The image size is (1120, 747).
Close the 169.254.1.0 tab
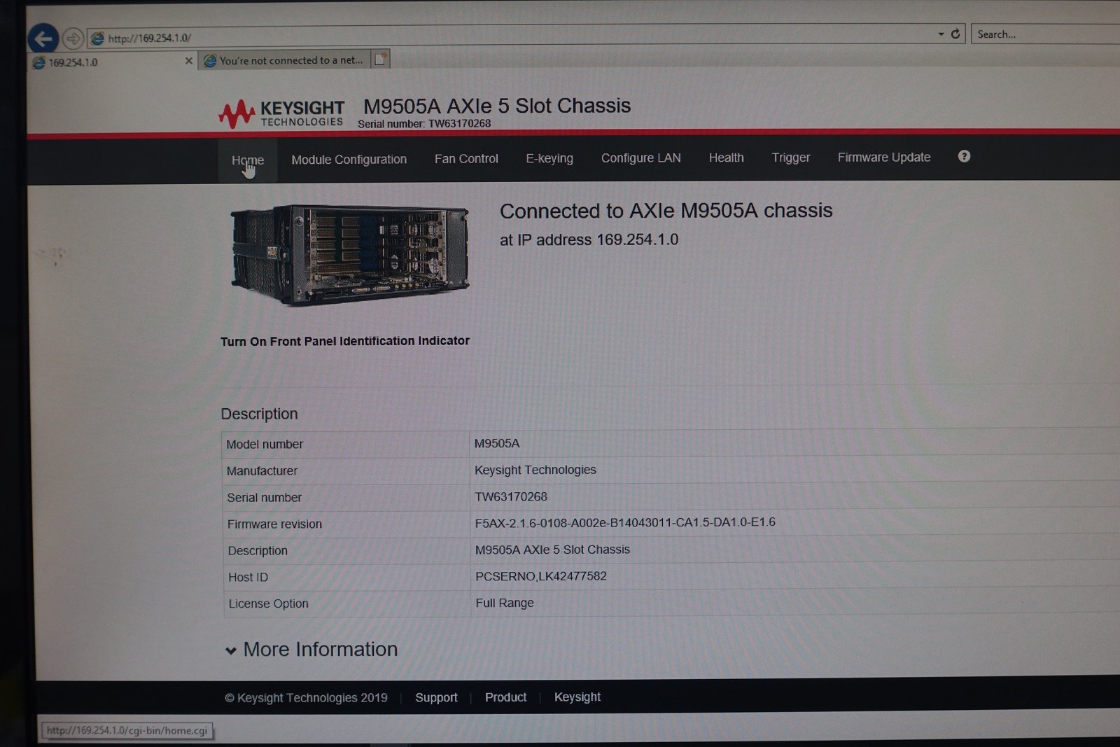click(x=188, y=61)
